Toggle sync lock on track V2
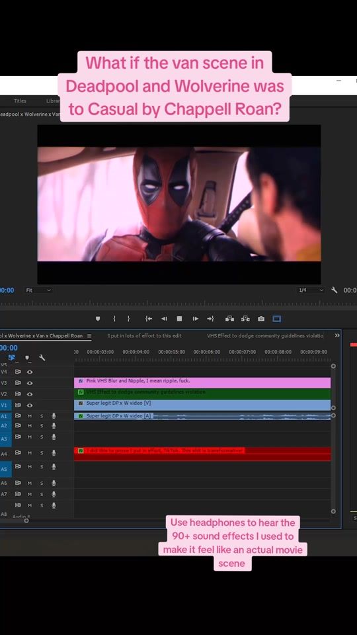Screen dimensions: 357x635 point(18,394)
